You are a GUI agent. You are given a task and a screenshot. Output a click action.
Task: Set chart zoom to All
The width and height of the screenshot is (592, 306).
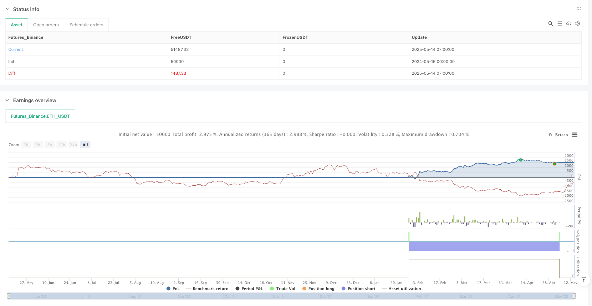(85, 145)
